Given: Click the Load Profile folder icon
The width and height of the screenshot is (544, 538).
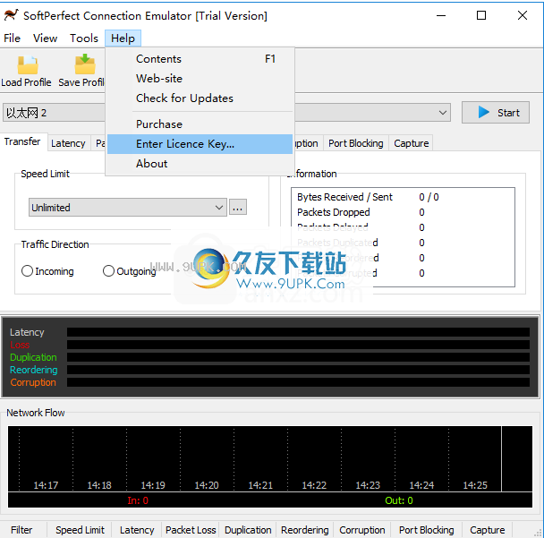Looking at the screenshot, I should pos(28,65).
